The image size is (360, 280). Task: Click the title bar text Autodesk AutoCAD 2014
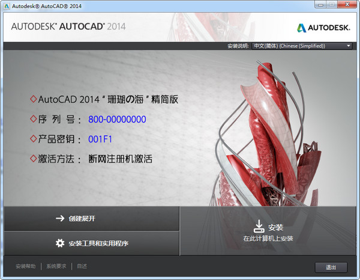(x=47, y=6)
